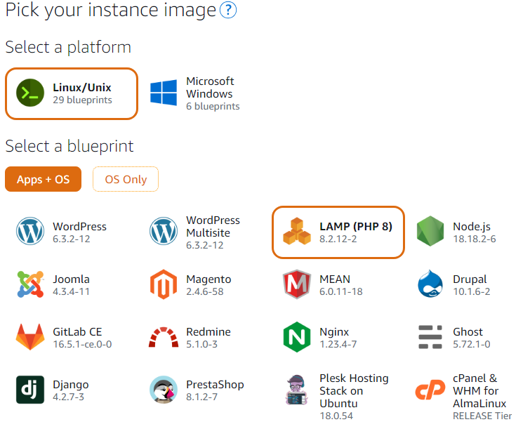Click the Redmine red arch icon

(x=164, y=337)
